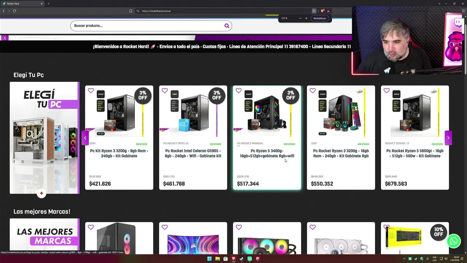Show hidden system tray icons
The width and height of the screenshot is (467, 263).
404,259
